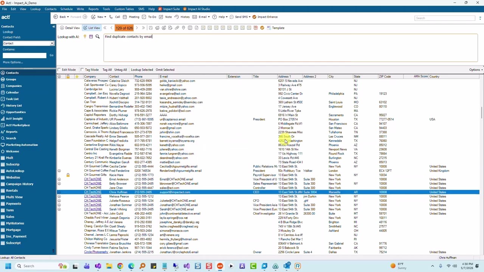Expand the New dropdown menu

tap(105, 17)
